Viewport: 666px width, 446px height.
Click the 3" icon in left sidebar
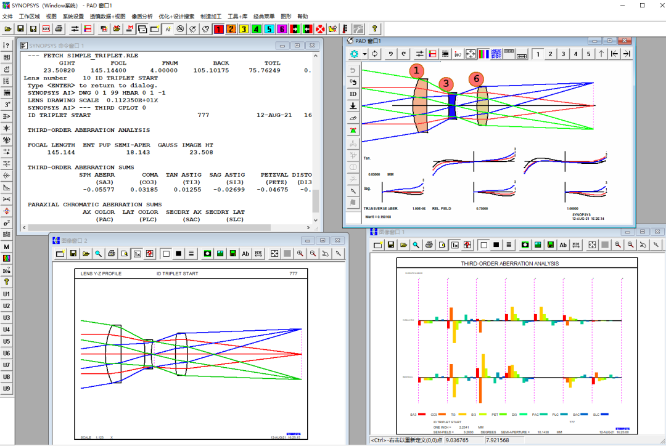[7, 104]
